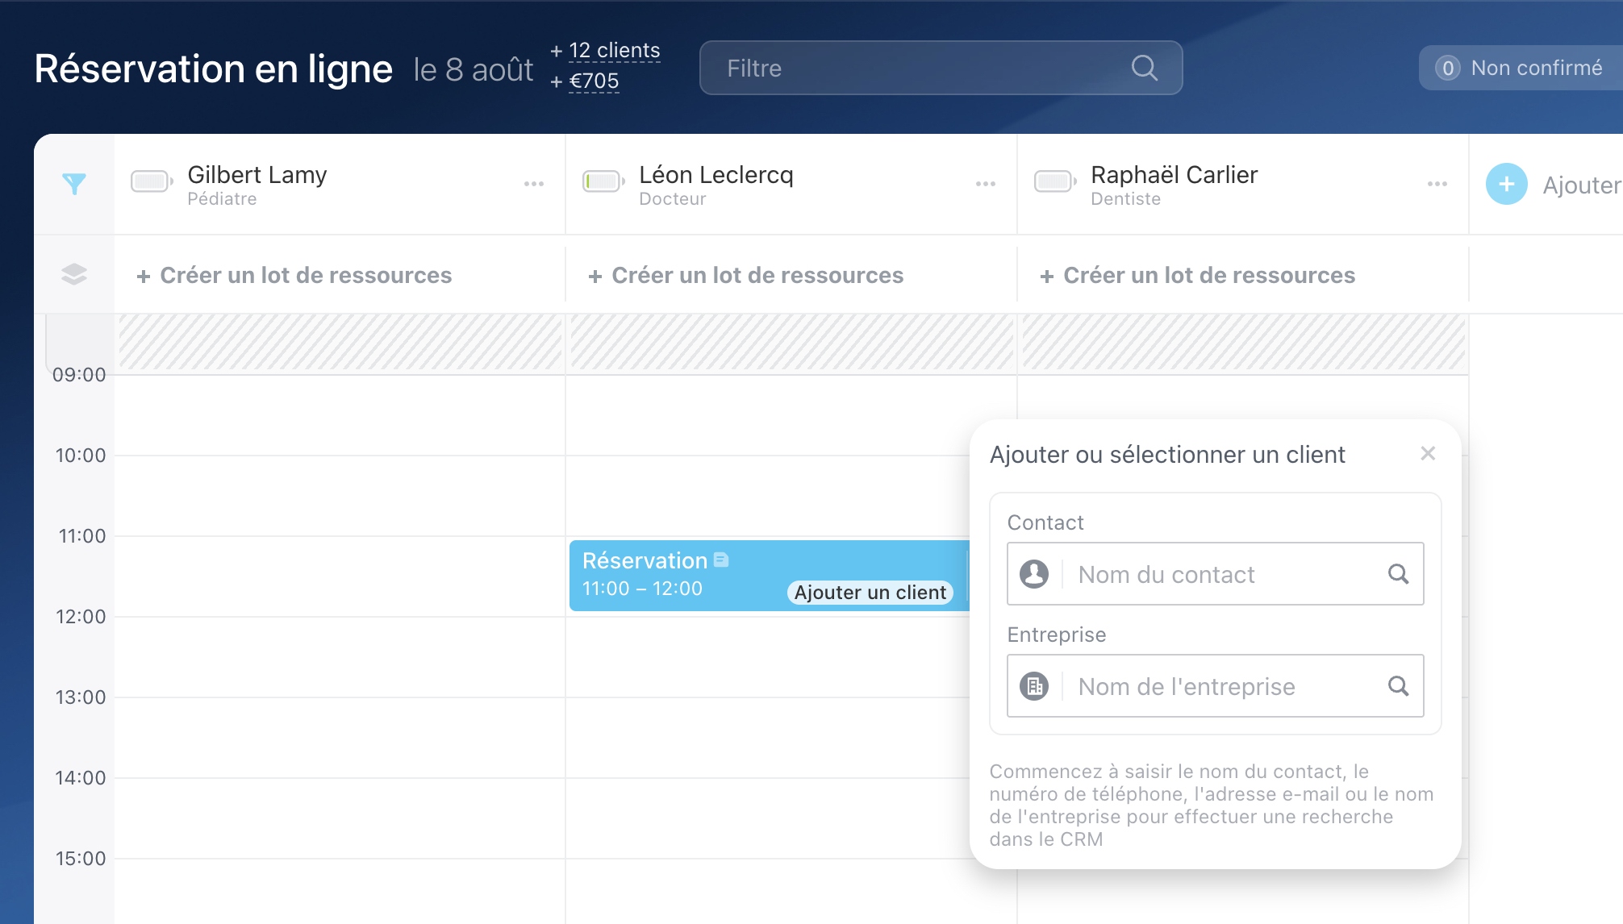Click search magnifier in Filtre field
Image resolution: width=1623 pixels, height=924 pixels.
(x=1144, y=68)
